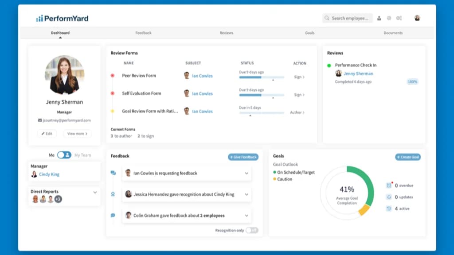Switch to the Documents tab
Image resolution: width=454 pixels, height=255 pixels.
point(393,33)
